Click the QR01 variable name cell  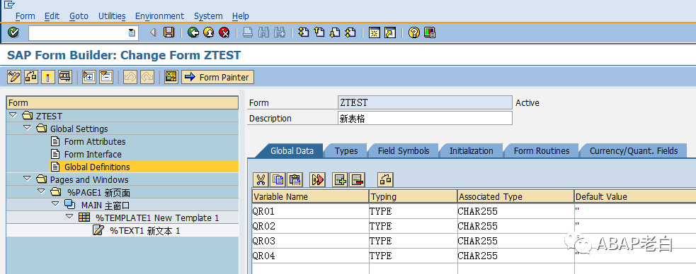point(310,212)
